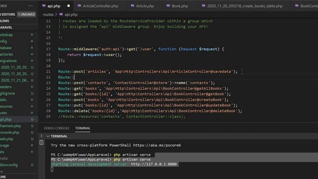Click the 'return $request->user();' line
Image resolution: width=318 pixels, height=179 pixels.
94,55
